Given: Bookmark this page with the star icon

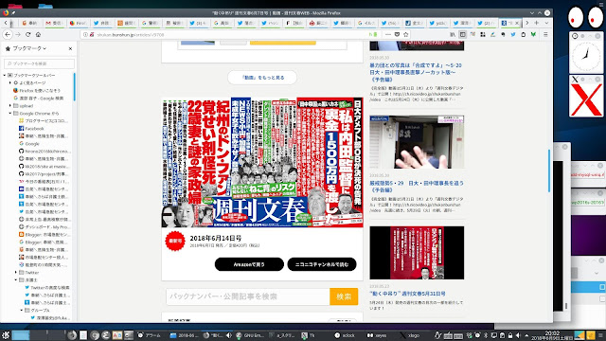Looking at the screenshot, I should coord(406,34).
